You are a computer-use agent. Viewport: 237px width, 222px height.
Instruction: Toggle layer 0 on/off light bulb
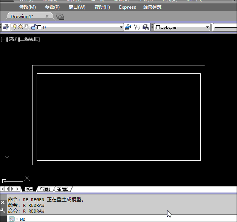pyautogui.click(x=14, y=27)
